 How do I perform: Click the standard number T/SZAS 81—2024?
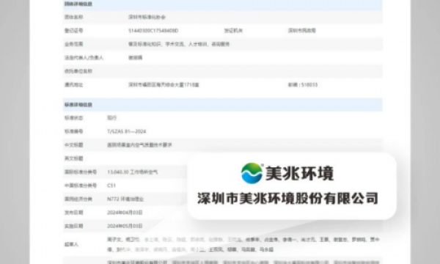tap(127, 131)
